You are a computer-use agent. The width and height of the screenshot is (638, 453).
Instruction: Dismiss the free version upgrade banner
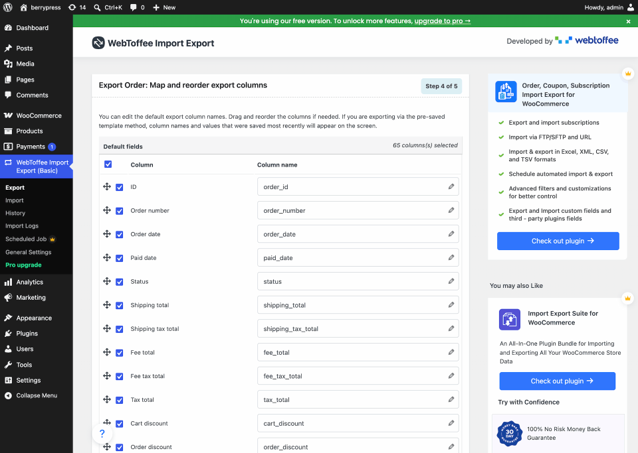point(628,21)
